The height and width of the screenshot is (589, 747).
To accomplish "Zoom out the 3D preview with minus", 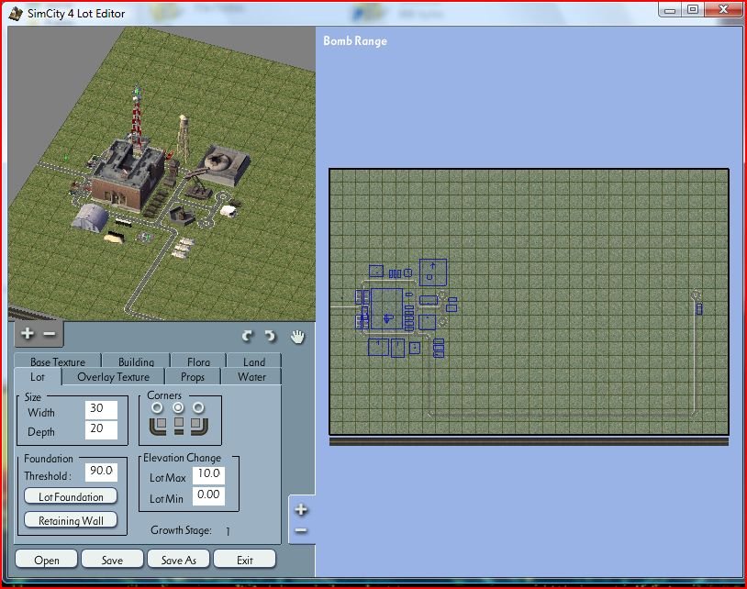I will [x=49, y=334].
